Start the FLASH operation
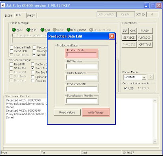Viewport: 163px width, 156px height. click(x=145, y=31)
